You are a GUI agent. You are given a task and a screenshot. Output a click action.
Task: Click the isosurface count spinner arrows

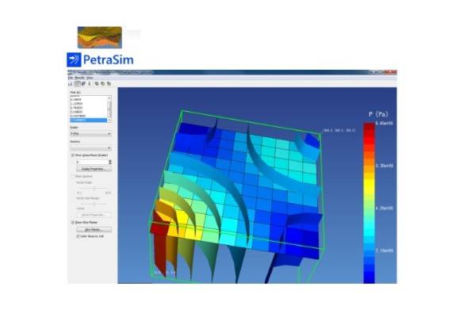(109, 162)
